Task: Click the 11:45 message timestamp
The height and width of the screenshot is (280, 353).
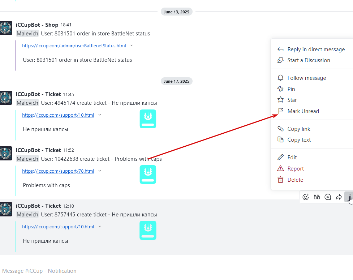Action: [x=68, y=94]
